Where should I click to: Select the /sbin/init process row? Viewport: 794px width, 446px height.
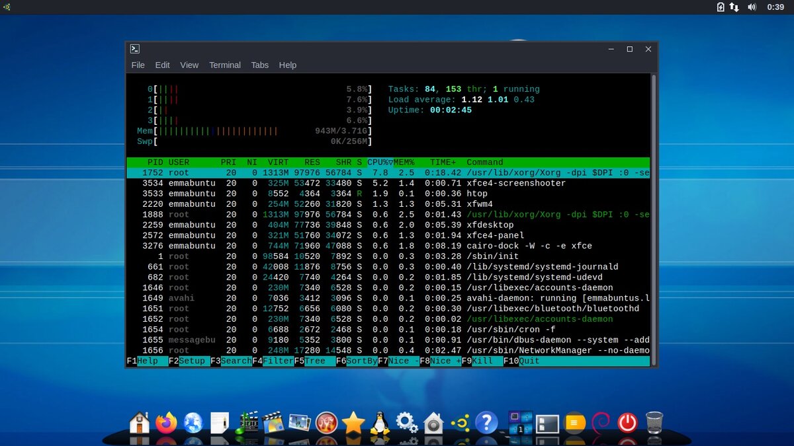(x=388, y=256)
